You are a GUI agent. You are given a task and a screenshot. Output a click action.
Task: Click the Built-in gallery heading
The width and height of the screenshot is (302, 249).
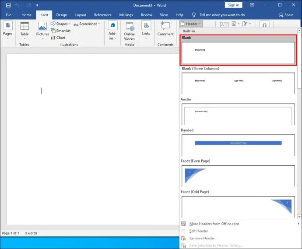pos(189,31)
